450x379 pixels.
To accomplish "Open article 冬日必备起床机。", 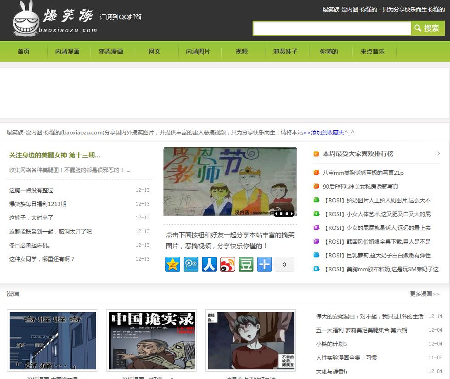I will pos(30,245).
